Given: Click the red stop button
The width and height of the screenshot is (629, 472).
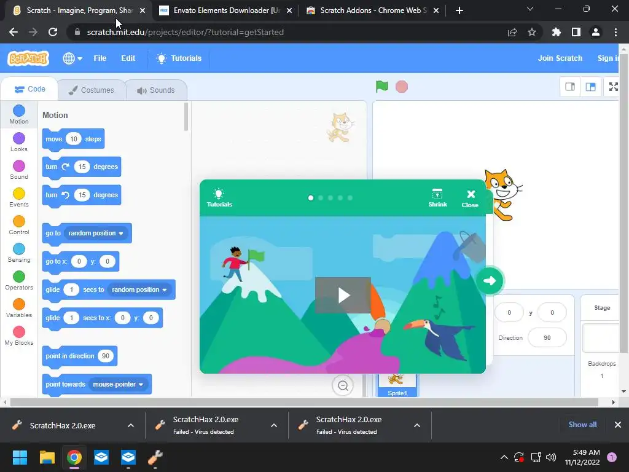Looking at the screenshot, I should (x=402, y=87).
